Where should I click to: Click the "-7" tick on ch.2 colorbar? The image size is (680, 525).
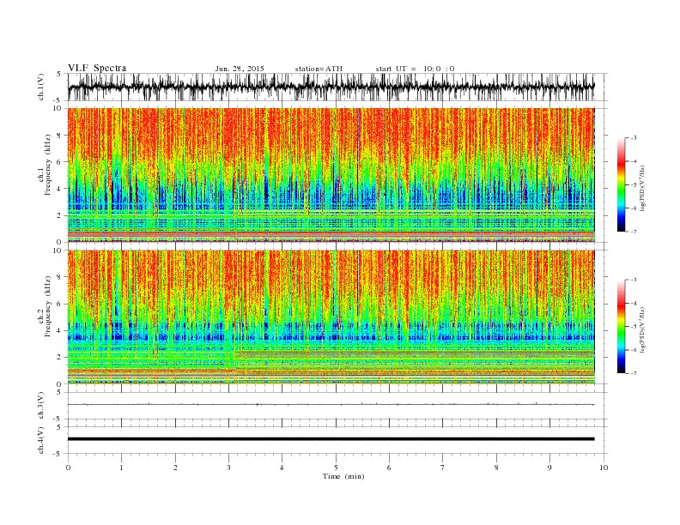pos(633,373)
